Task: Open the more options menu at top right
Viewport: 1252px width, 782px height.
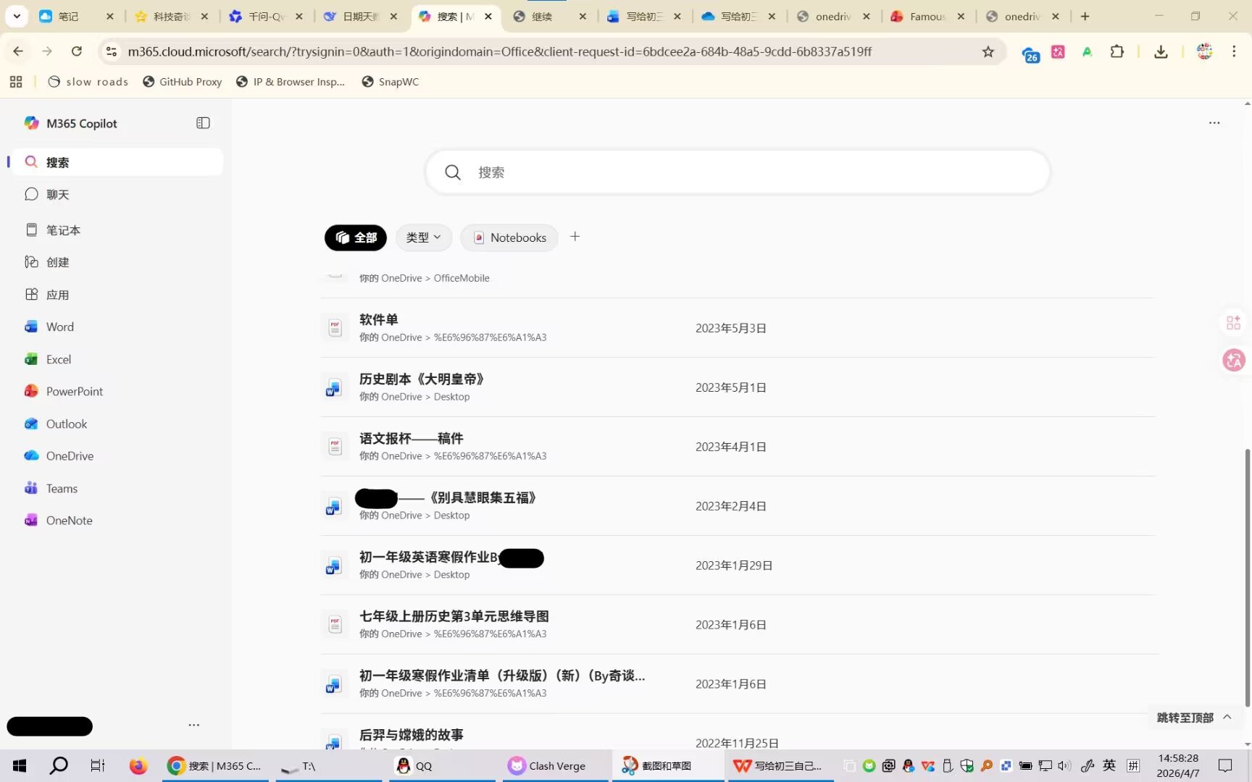Action: tap(1214, 123)
